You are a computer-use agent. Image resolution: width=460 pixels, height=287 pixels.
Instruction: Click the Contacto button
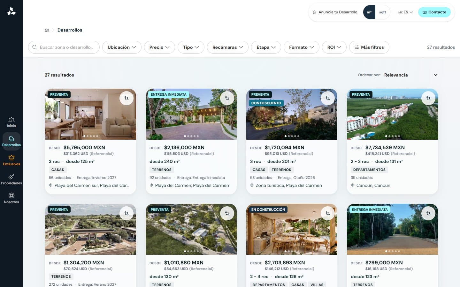[434, 12]
